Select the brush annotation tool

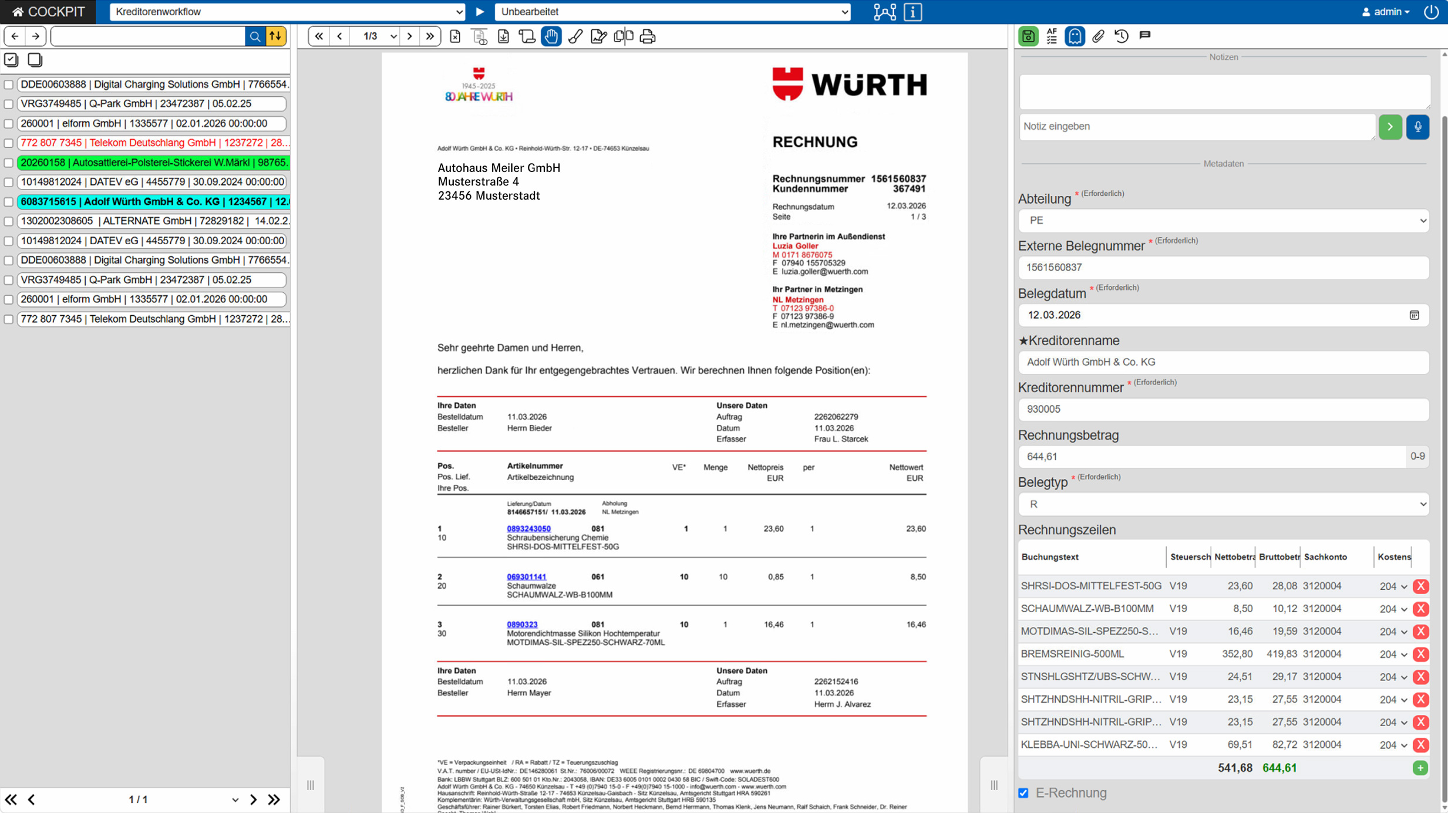click(x=575, y=36)
